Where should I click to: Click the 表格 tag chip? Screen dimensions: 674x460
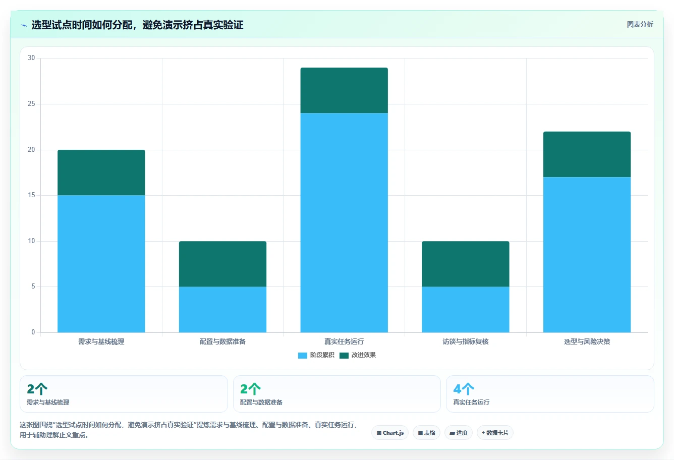click(x=426, y=433)
